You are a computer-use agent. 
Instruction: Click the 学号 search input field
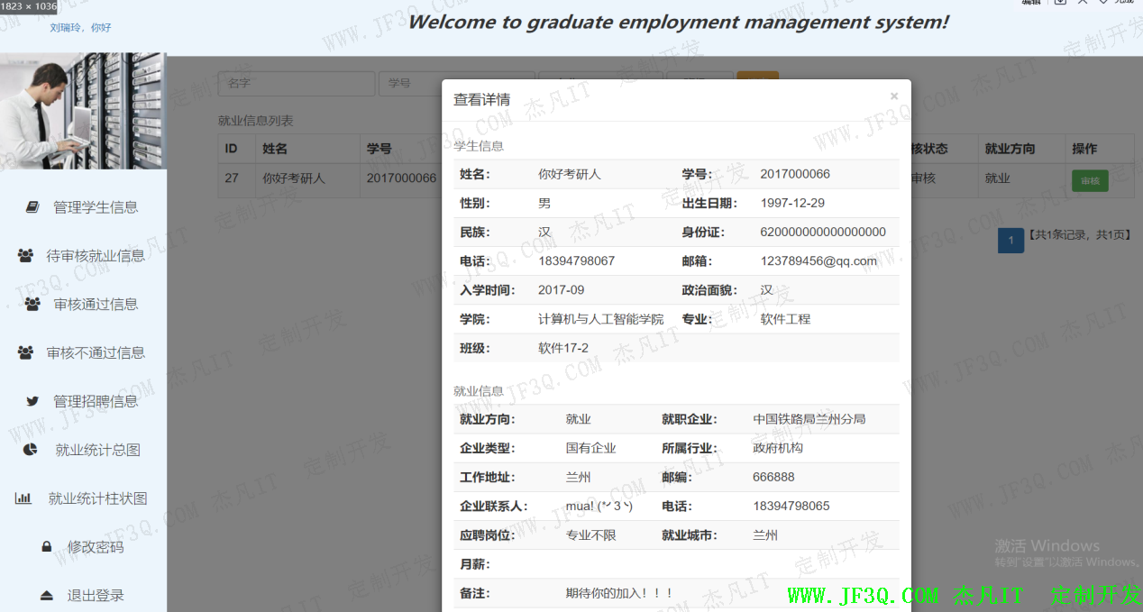410,83
